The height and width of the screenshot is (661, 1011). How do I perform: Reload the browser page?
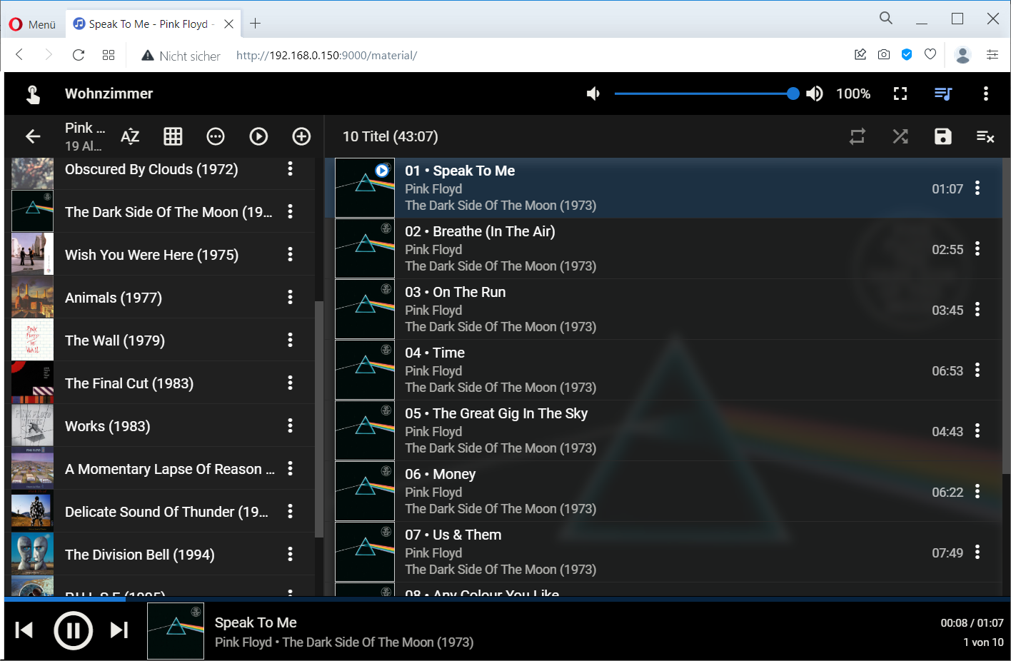79,55
